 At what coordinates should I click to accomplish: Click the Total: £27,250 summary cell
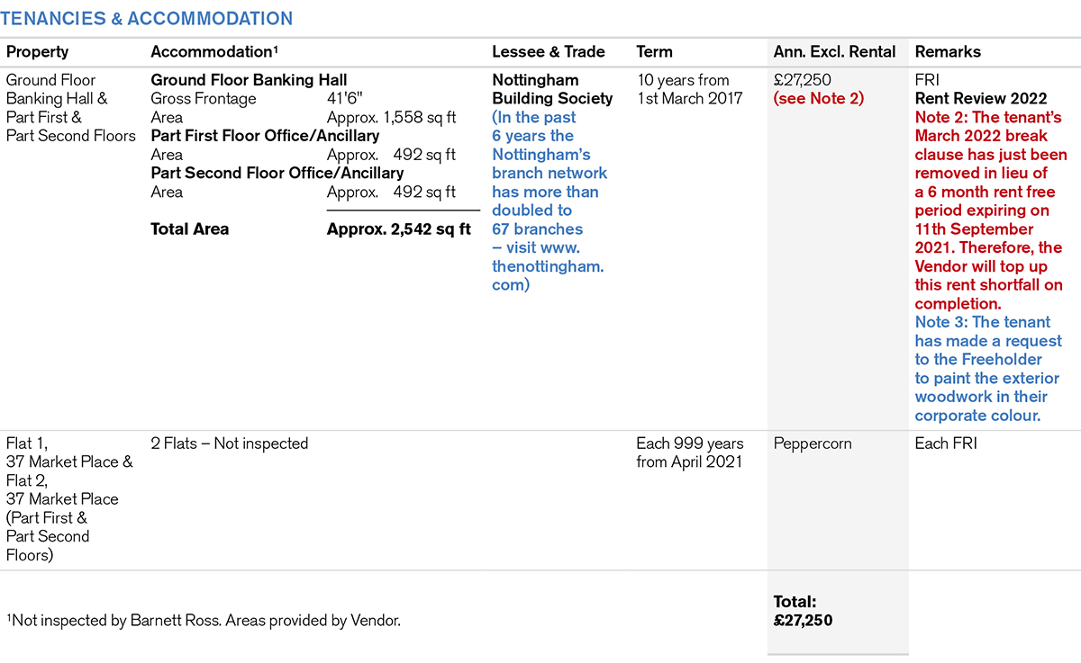(803, 611)
